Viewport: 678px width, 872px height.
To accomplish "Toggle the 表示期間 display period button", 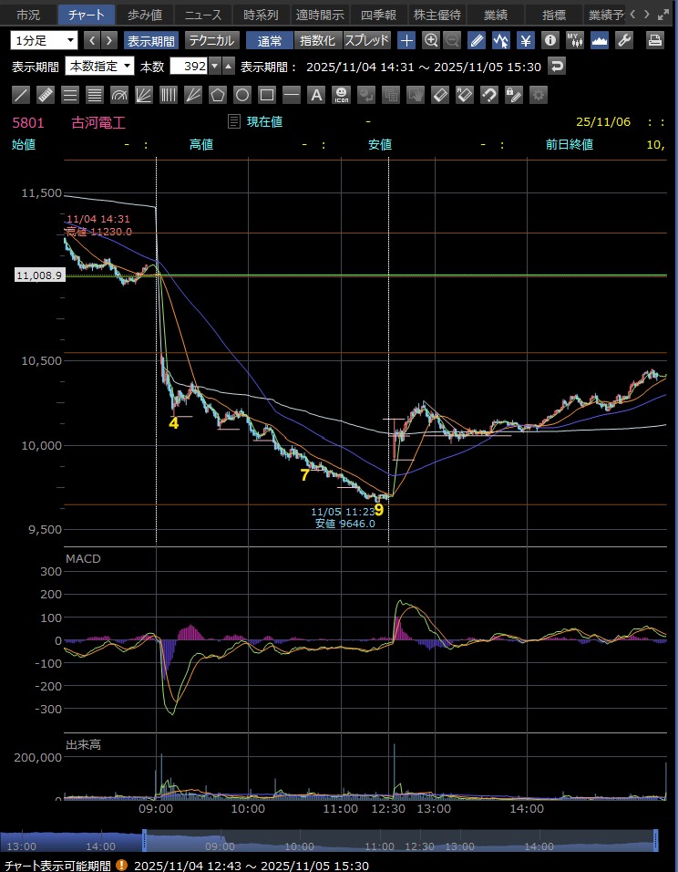I will 152,40.
